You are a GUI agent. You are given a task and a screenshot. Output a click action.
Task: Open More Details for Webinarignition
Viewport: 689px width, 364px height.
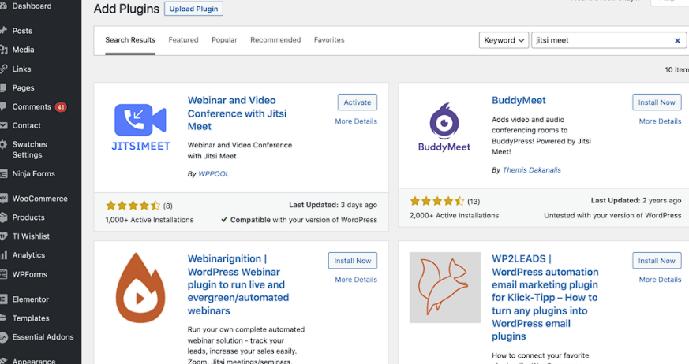coord(356,280)
